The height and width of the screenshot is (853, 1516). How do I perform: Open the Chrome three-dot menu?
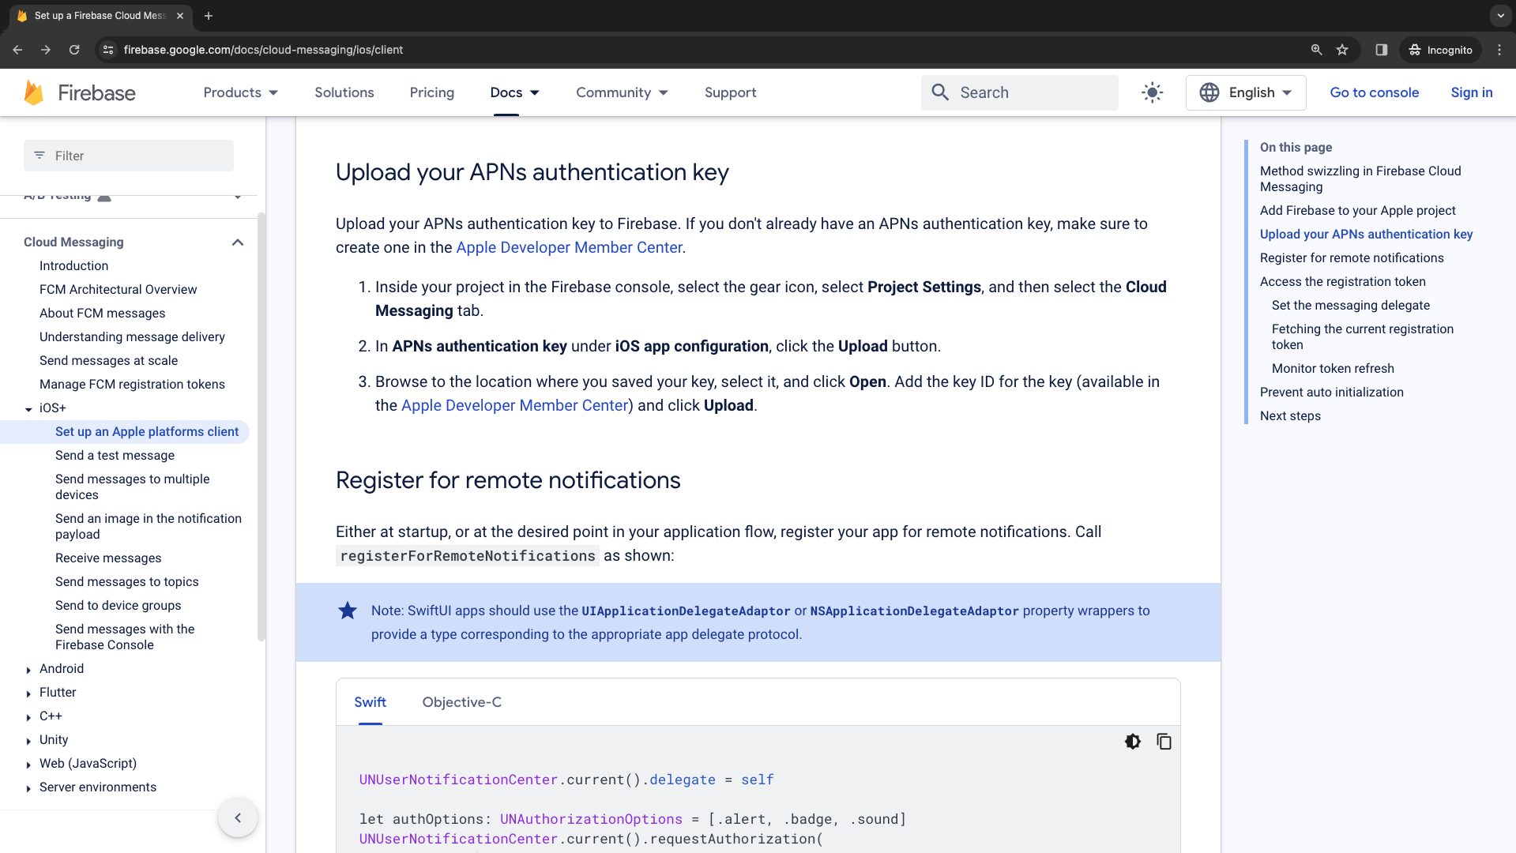coord(1499,50)
